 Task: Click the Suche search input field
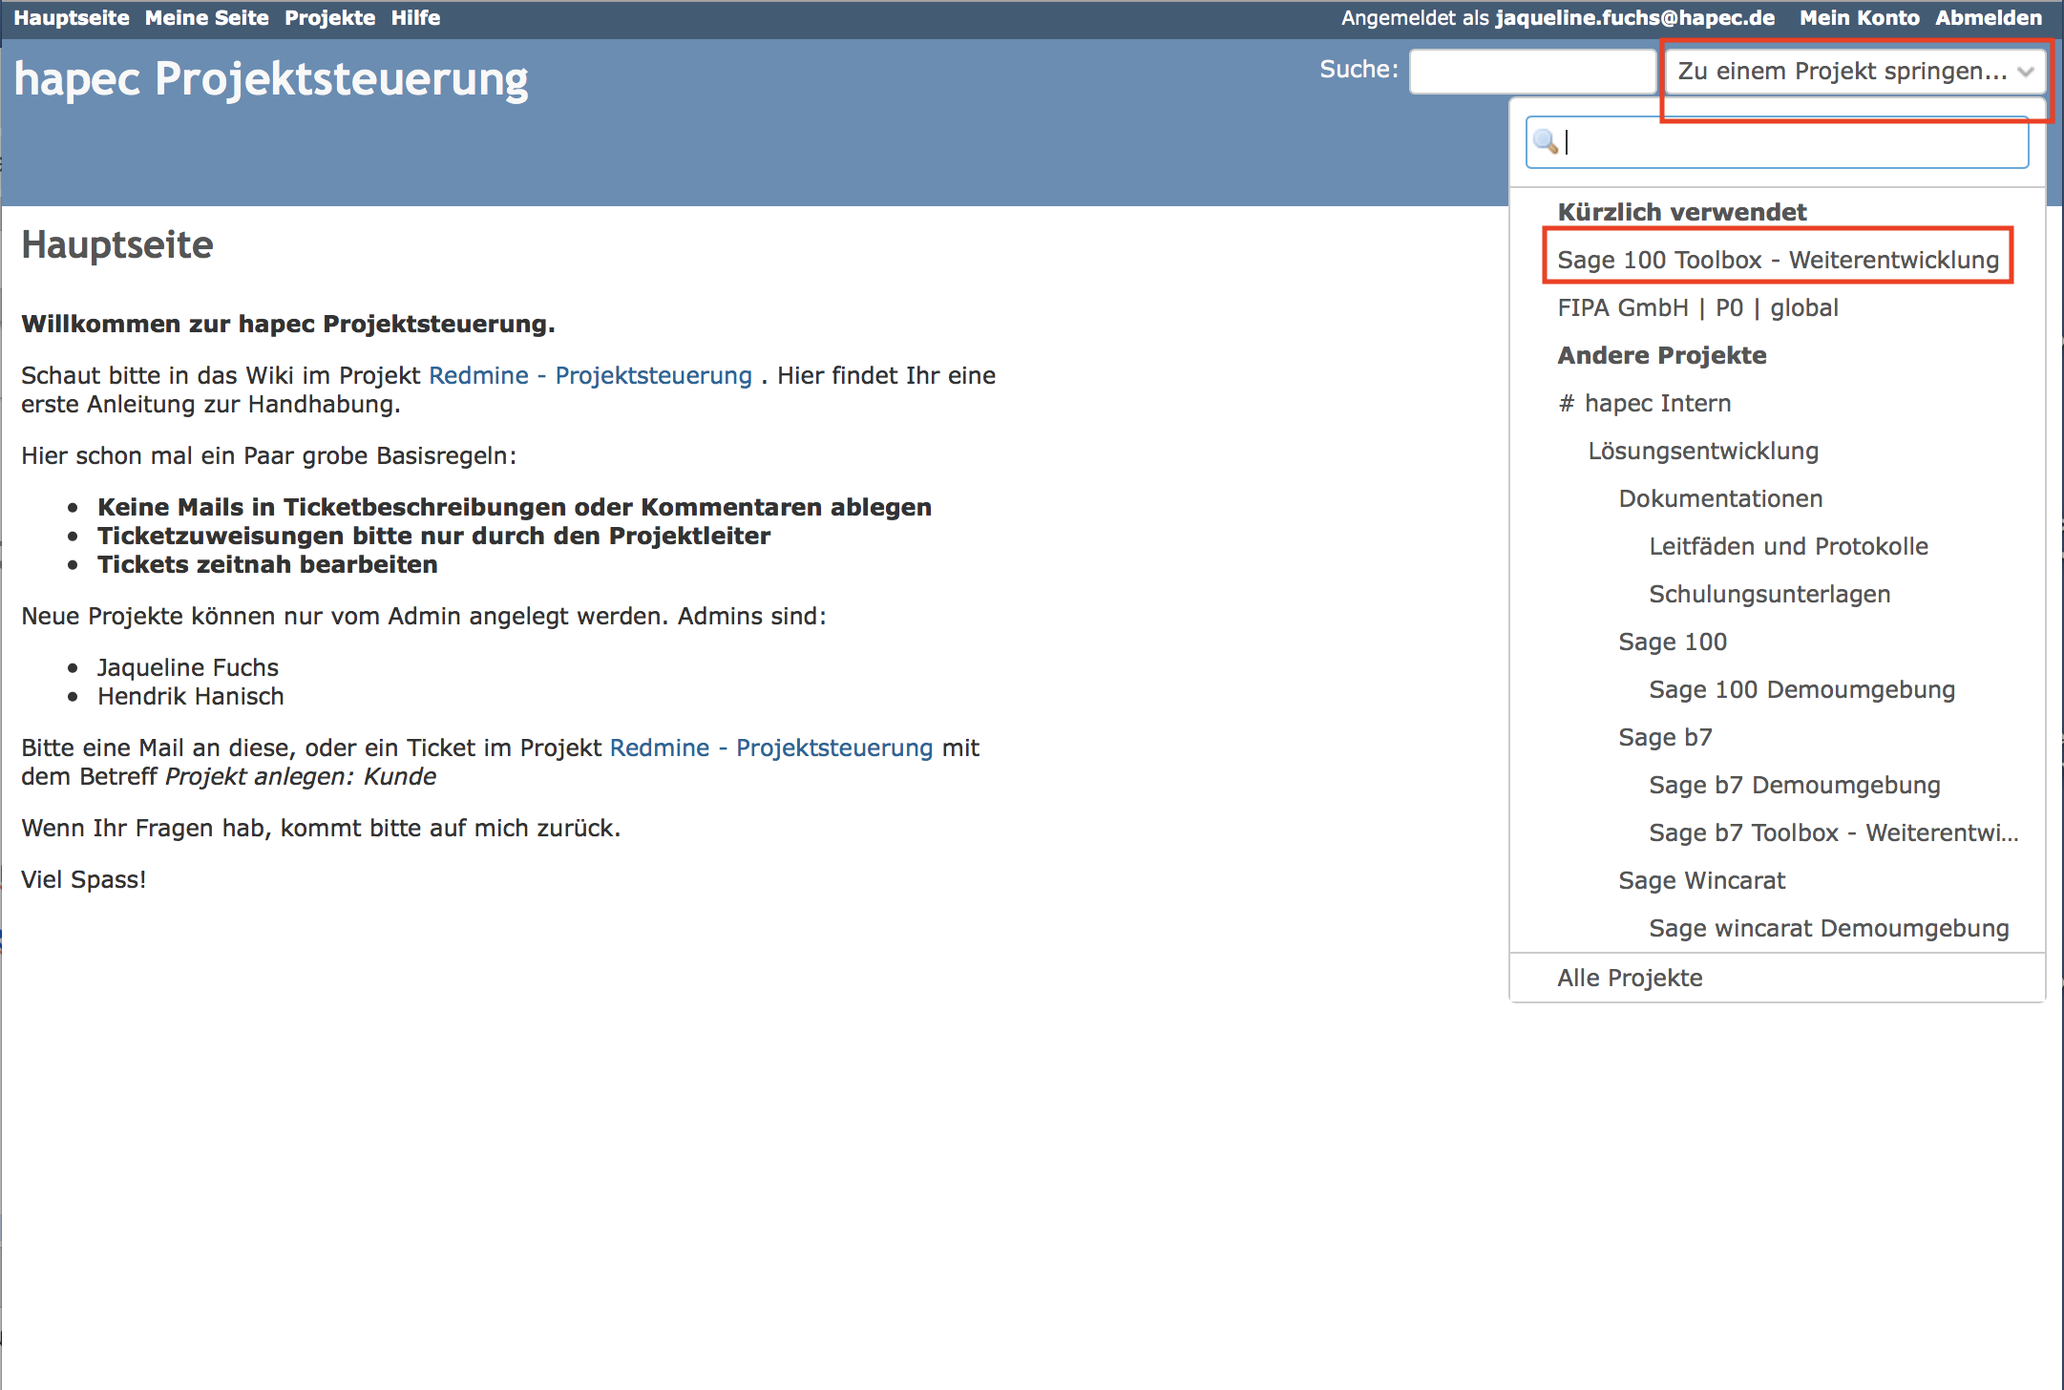coord(1531,72)
